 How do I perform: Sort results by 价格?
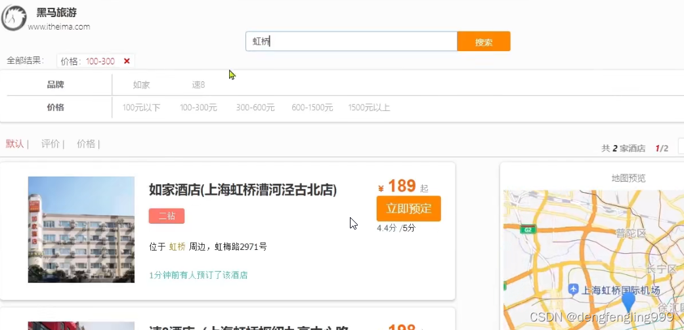pyautogui.click(x=86, y=144)
